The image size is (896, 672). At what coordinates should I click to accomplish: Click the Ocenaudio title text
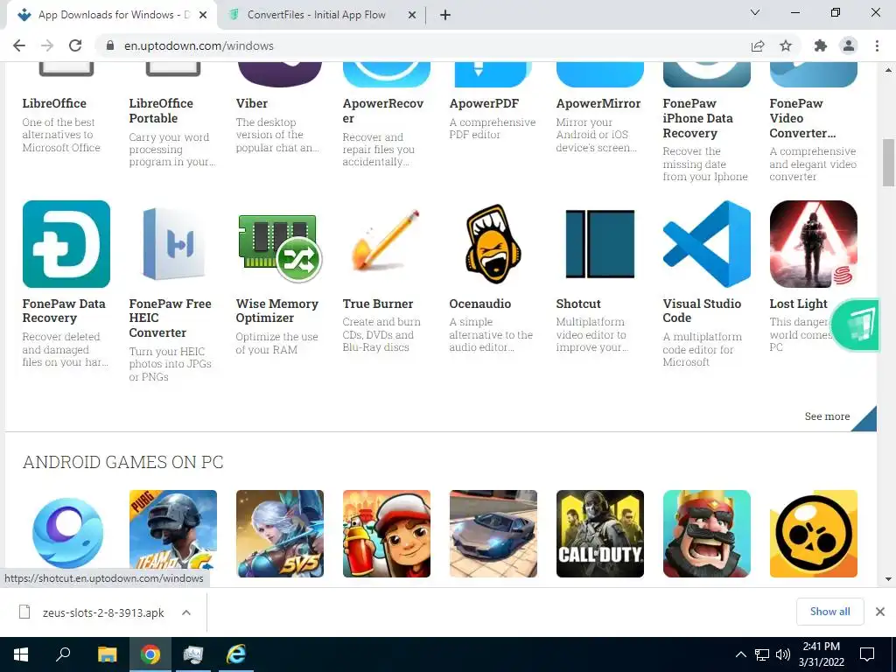(480, 304)
